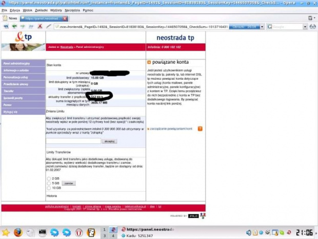Open the volume speaker icon in system tray
This screenshot has height=239, width=318.
coord(249,232)
